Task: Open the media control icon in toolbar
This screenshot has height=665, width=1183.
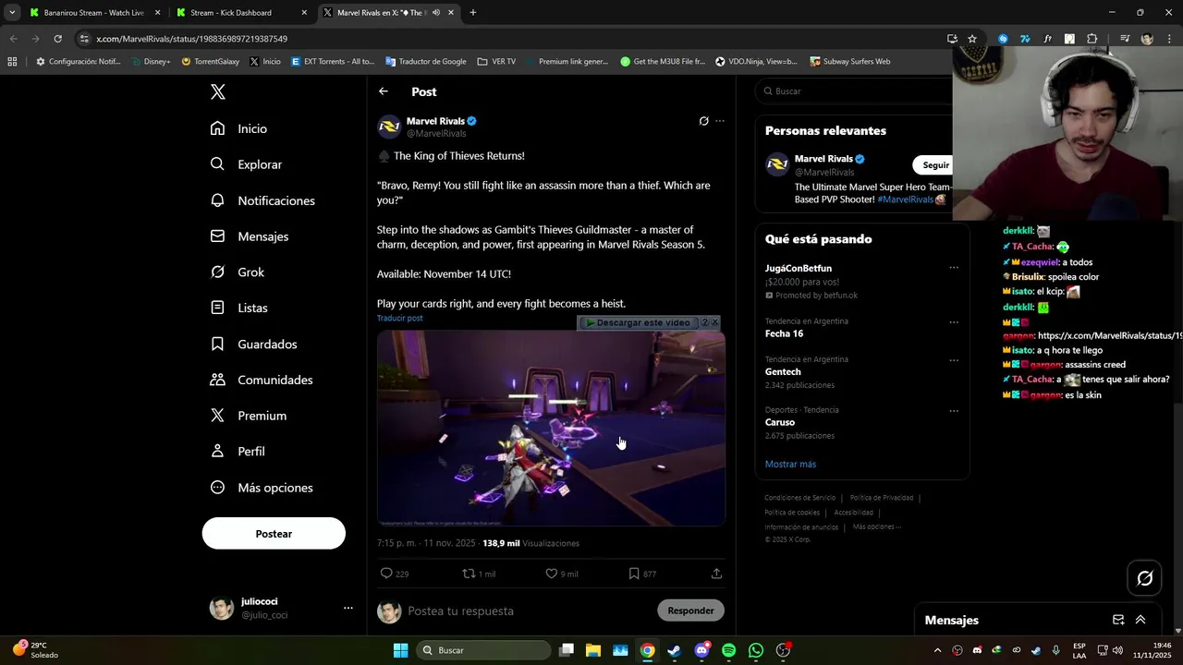Action: 1125,39
